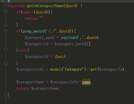Collapse the getSeCategoryName function fold marker

(6, 6)
